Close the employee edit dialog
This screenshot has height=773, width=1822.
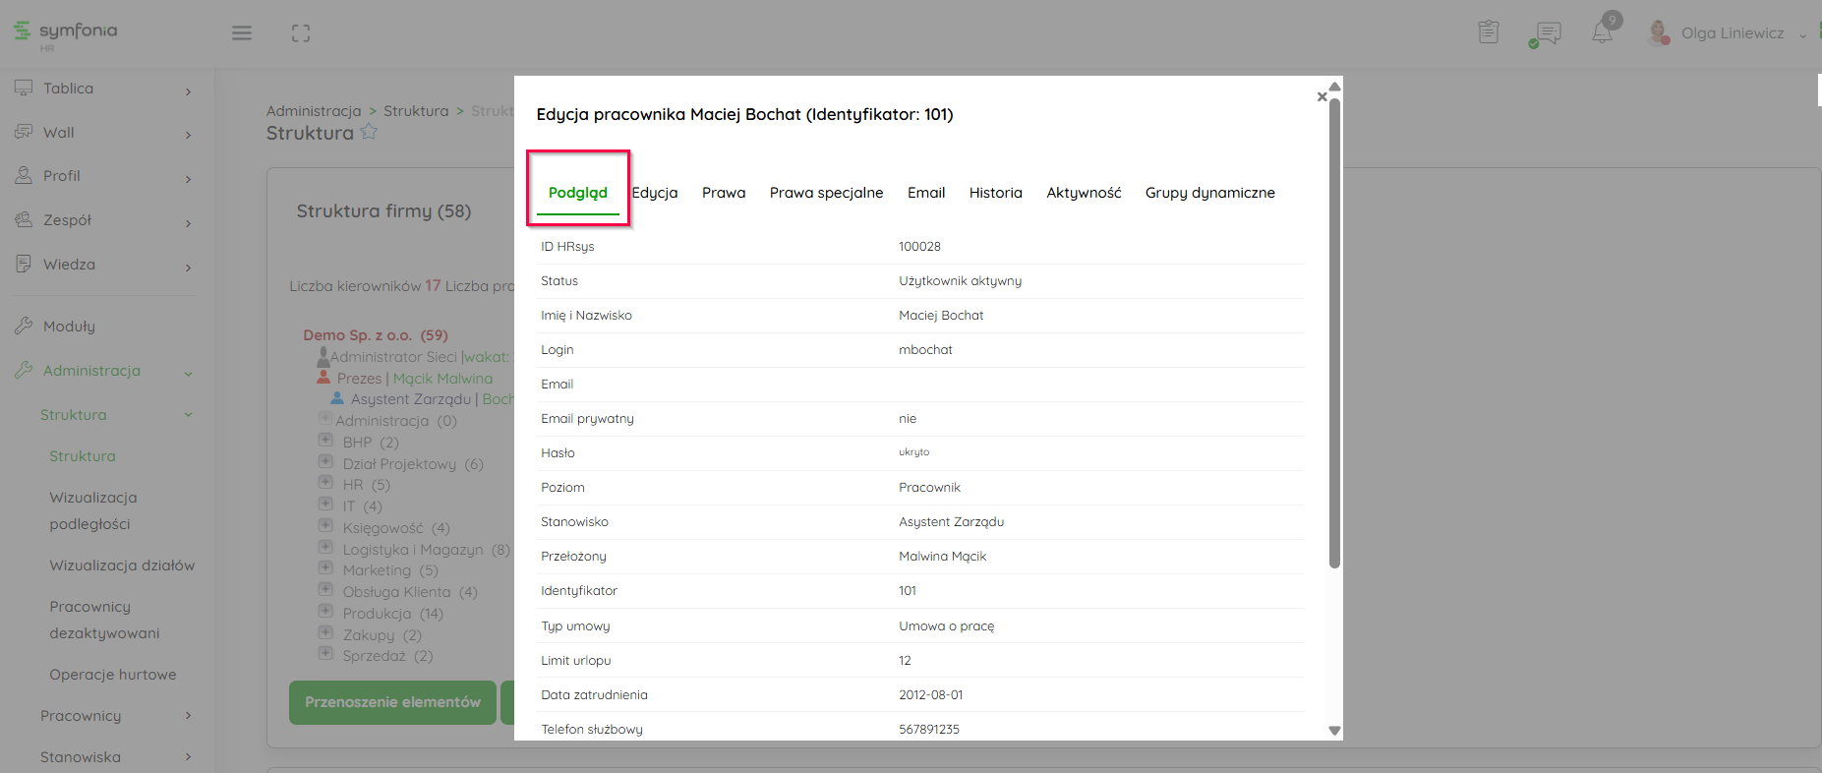tap(1322, 96)
